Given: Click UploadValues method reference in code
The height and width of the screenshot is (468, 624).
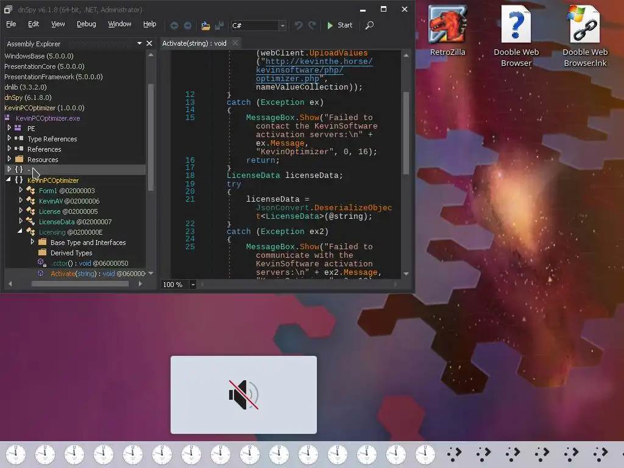Looking at the screenshot, I should point(339,53).
